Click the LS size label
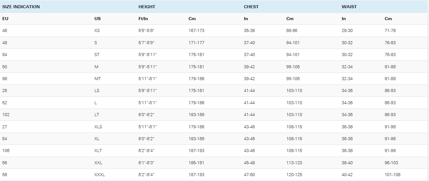This screenshot has width=429, height=181. (x=97, y=90)
